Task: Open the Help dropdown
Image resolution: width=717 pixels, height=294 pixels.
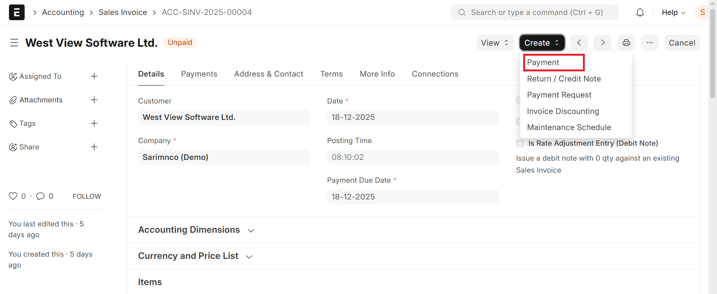Action: point(673,12)
